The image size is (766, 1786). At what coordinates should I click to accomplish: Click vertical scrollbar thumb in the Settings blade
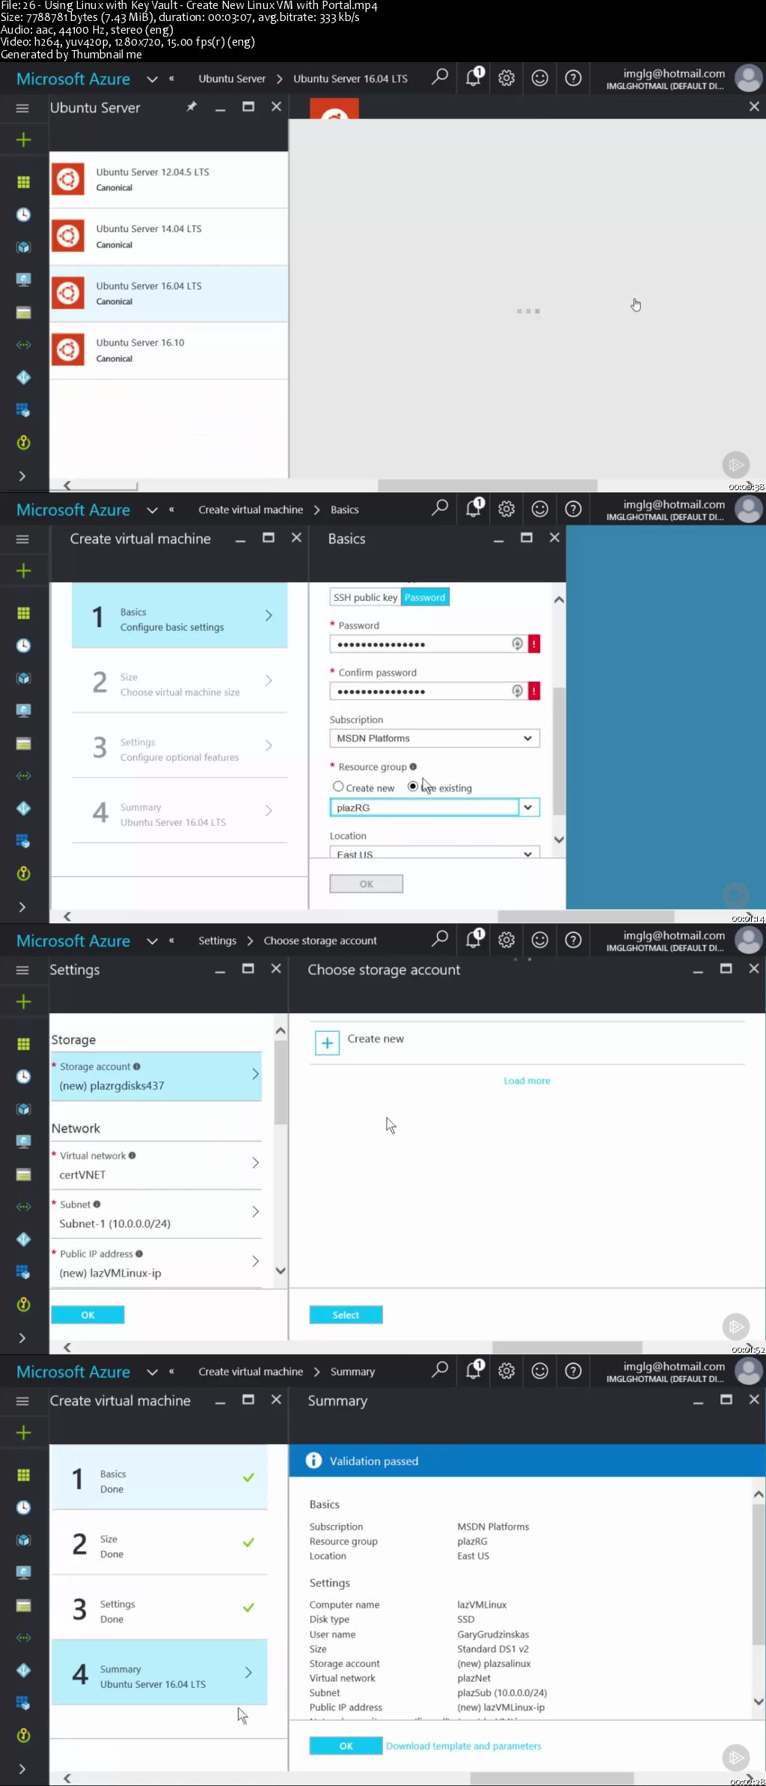281,1083
